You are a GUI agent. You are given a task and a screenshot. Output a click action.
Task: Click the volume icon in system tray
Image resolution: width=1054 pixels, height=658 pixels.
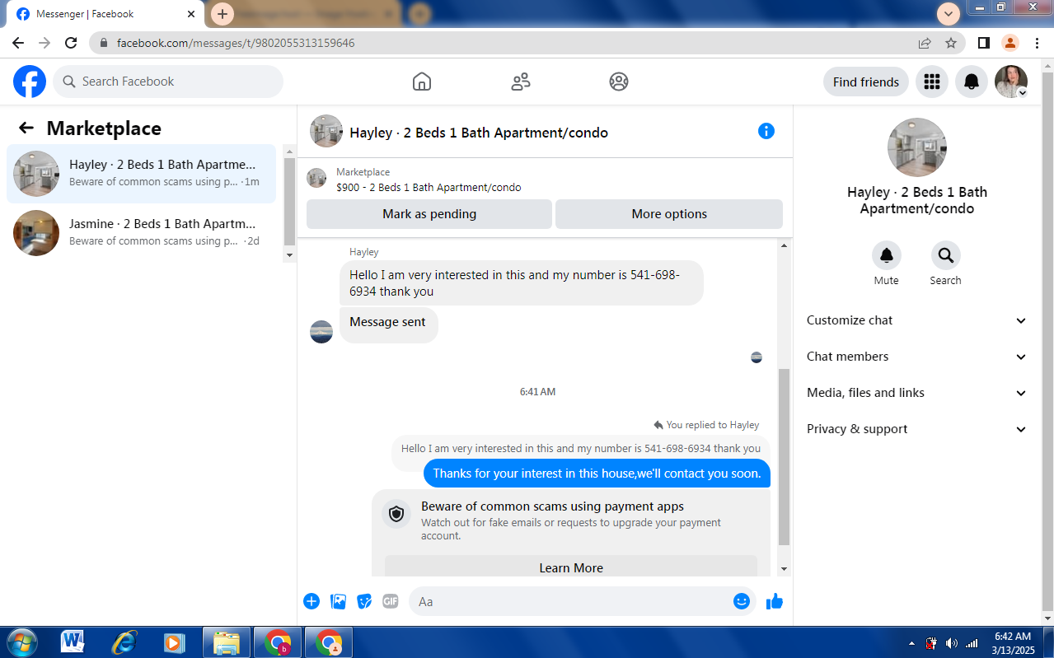(952, 643)
